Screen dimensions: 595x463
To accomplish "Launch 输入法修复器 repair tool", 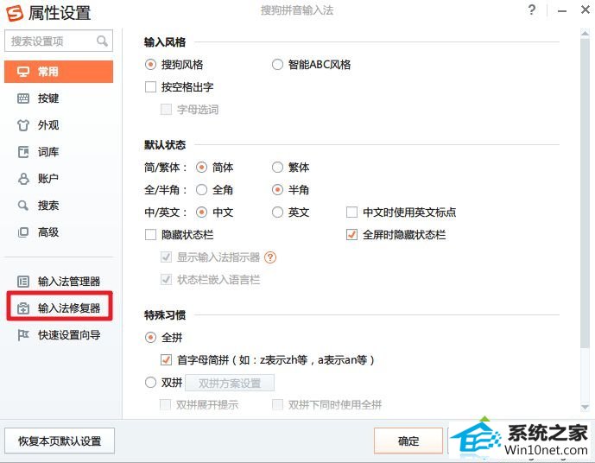I will 59,308.
